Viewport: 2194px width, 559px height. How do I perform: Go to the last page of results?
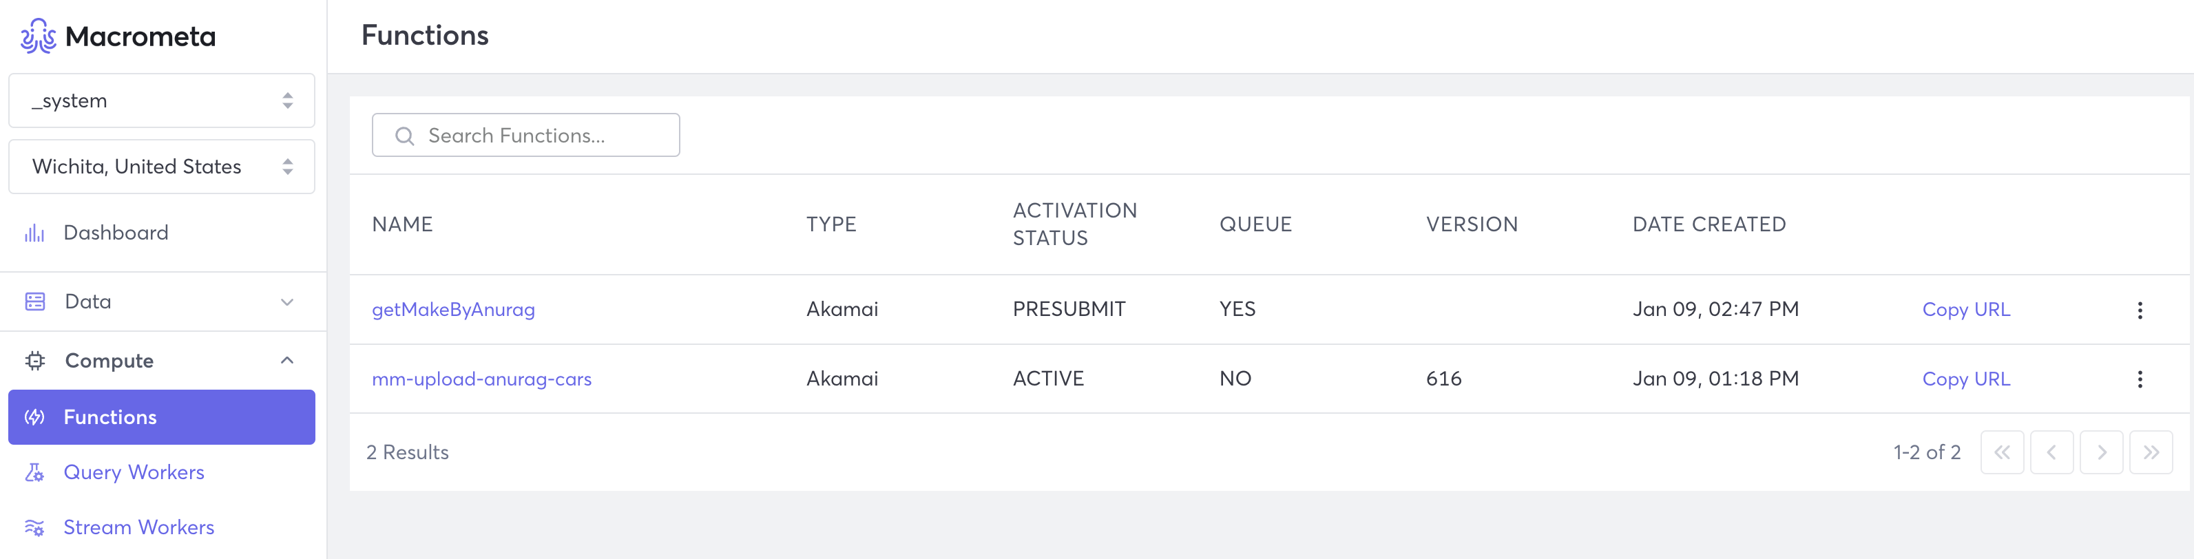click(x=2150, y=452)
